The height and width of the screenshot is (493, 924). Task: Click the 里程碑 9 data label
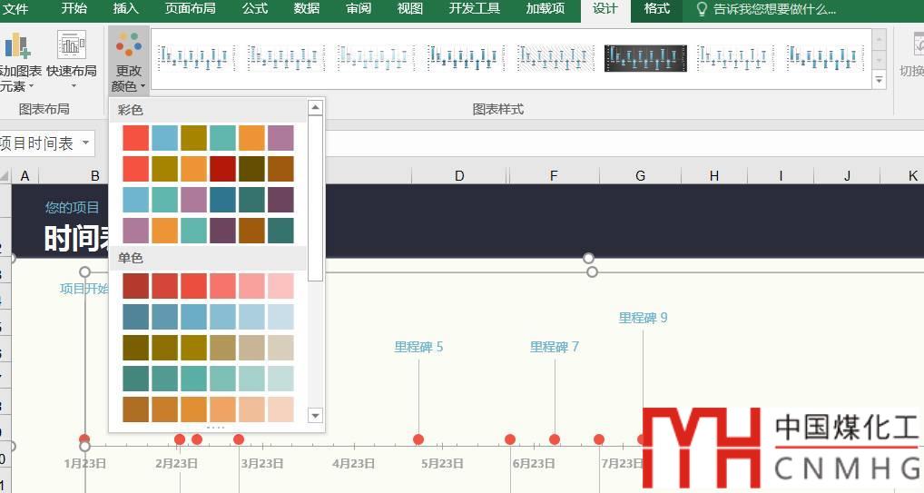(643, 318)
